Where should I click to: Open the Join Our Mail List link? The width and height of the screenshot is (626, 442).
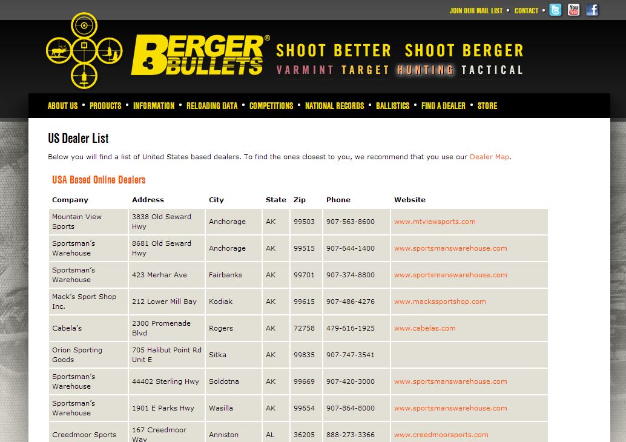point(476,11)
